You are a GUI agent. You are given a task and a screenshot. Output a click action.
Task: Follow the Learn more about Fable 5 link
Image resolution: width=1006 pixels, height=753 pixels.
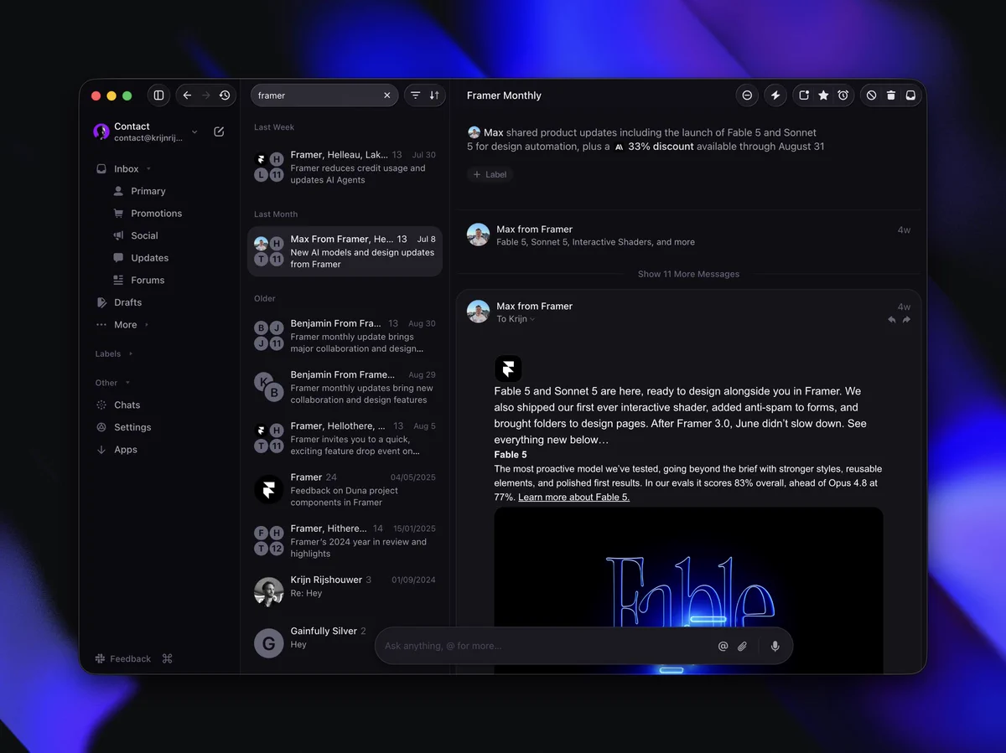[x=573, y=497]
